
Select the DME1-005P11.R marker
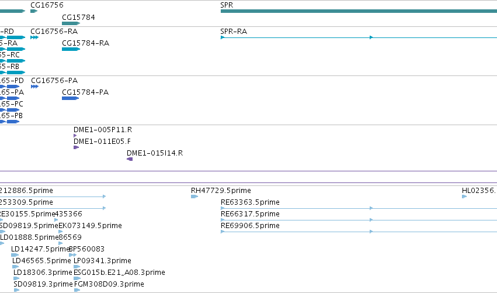tap(75, 136)
